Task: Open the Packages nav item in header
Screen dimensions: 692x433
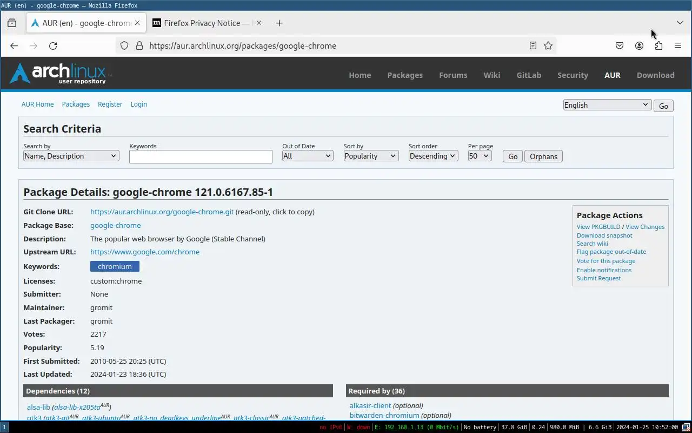Action: tap(405, 75)
